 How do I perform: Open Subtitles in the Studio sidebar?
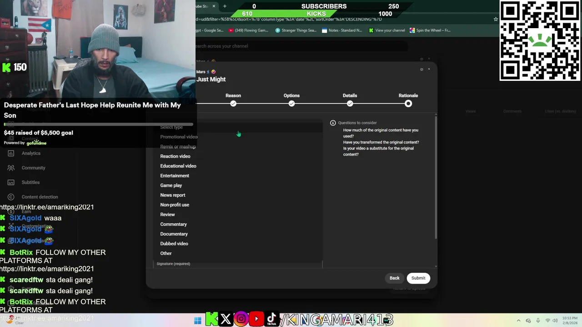(x=30, y=182)
